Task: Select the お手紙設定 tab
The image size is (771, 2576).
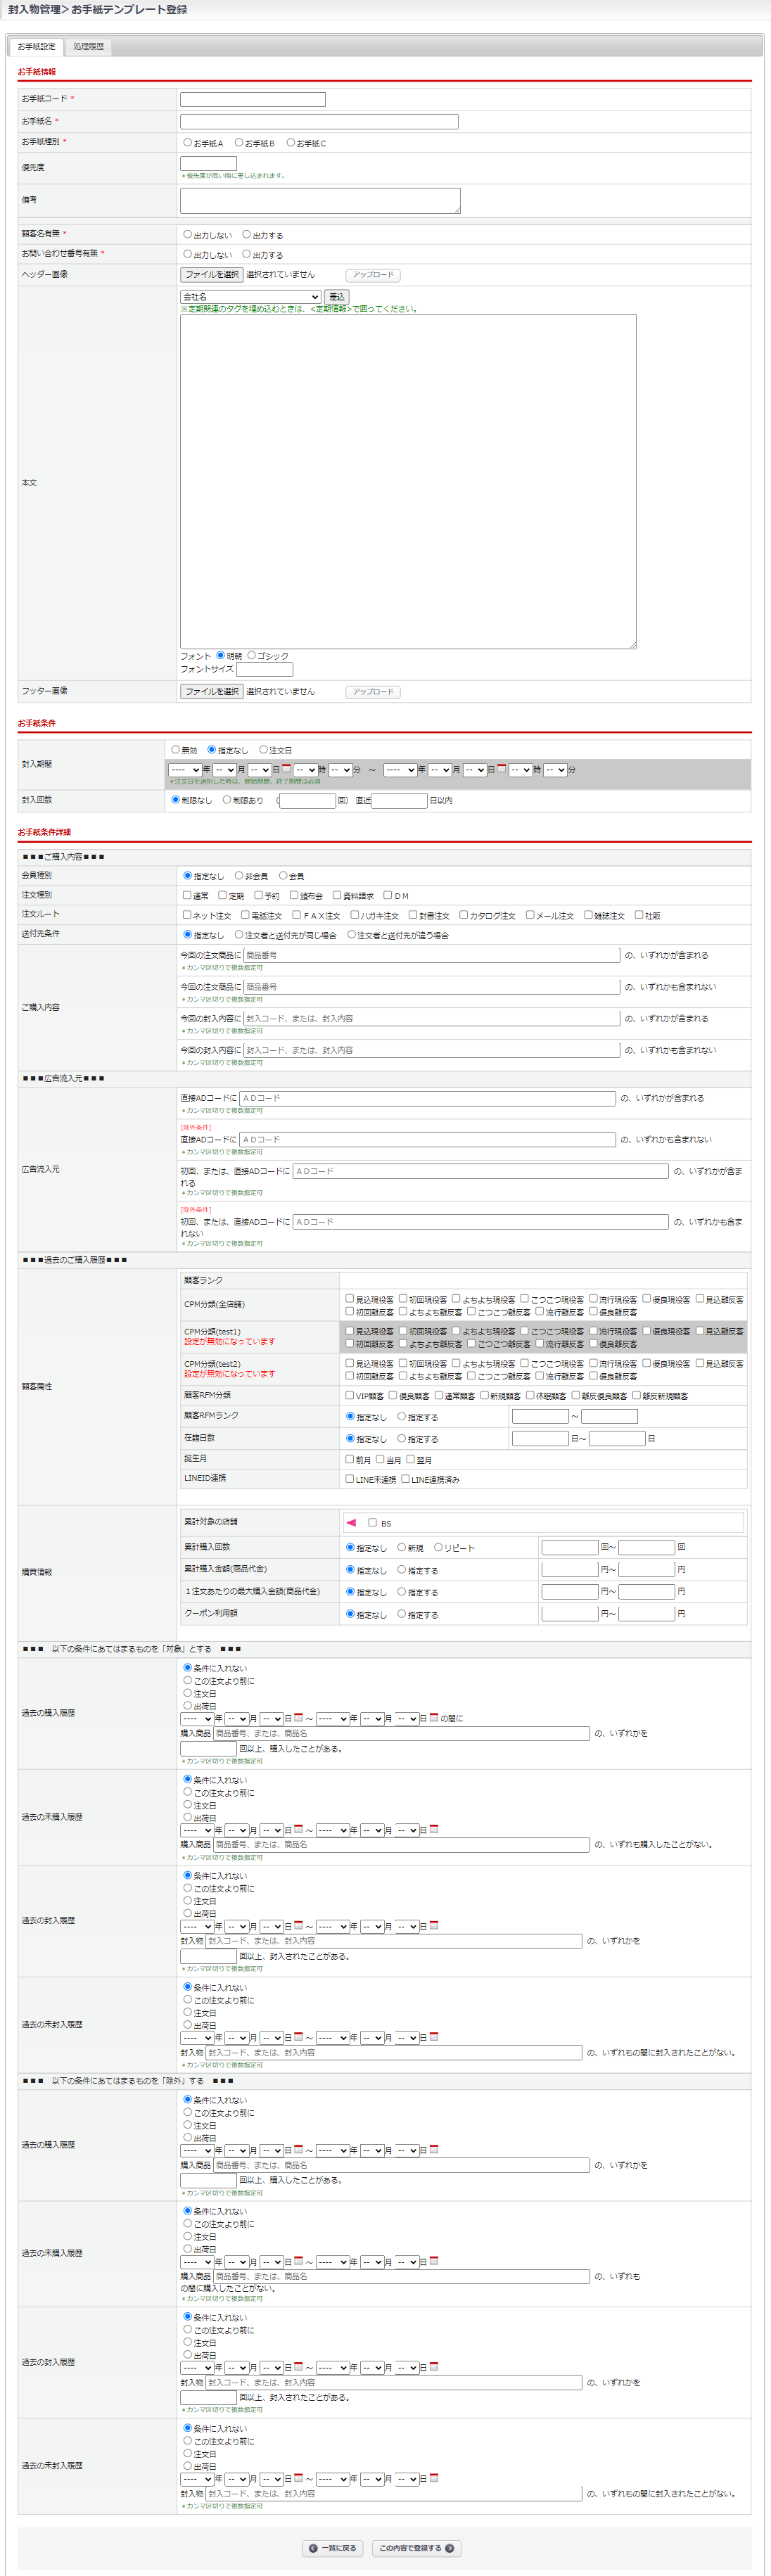Action: point(36,46)
